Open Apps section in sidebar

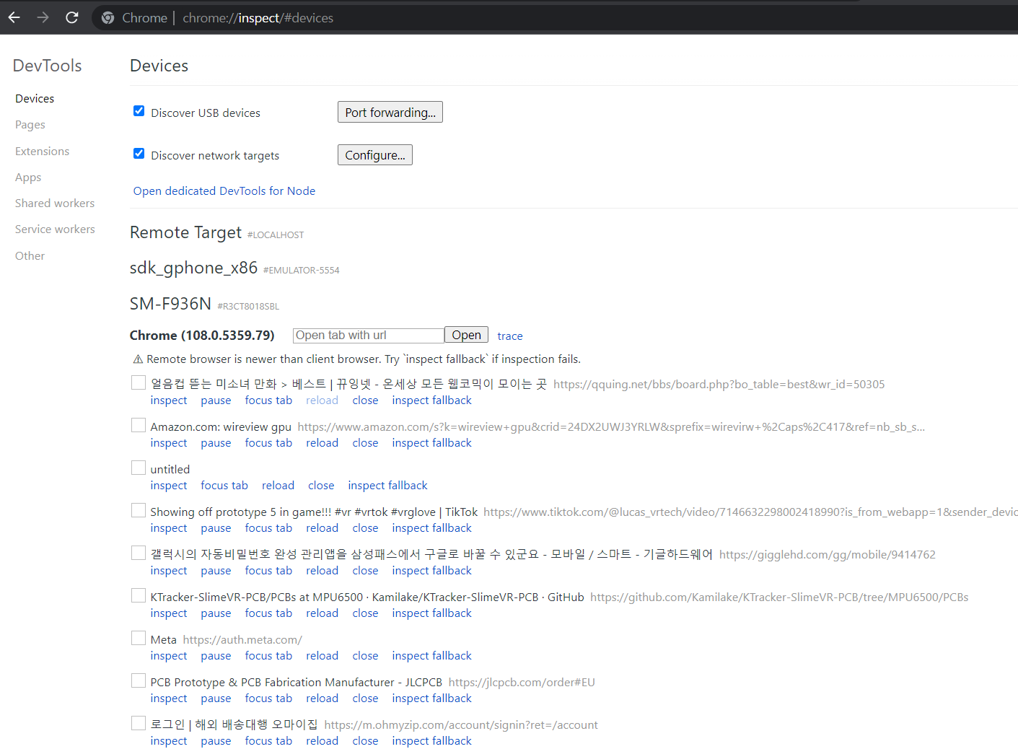point(28,178)
